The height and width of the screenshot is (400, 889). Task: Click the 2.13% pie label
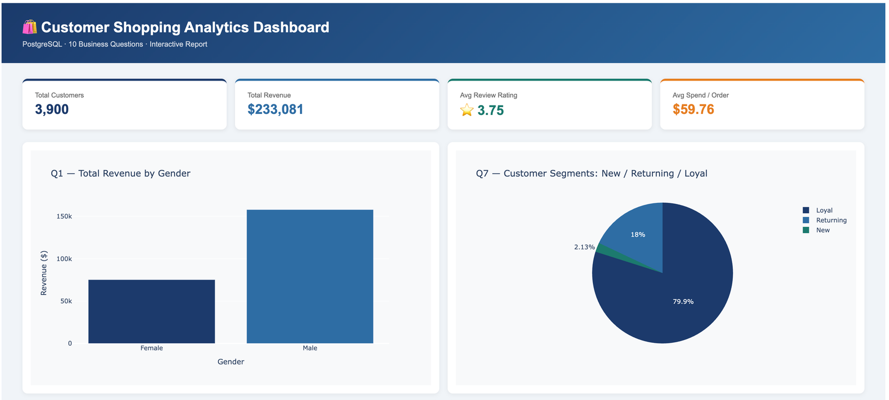pyautogui.click(x=585, y=247)
